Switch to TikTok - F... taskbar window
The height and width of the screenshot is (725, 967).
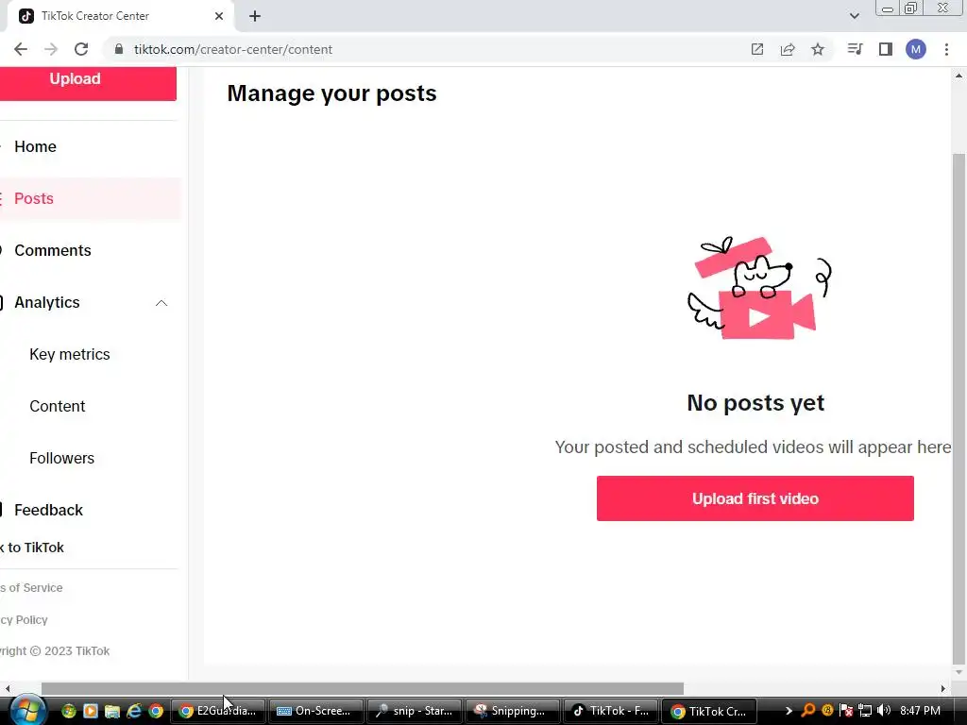(x=609, y=711)
